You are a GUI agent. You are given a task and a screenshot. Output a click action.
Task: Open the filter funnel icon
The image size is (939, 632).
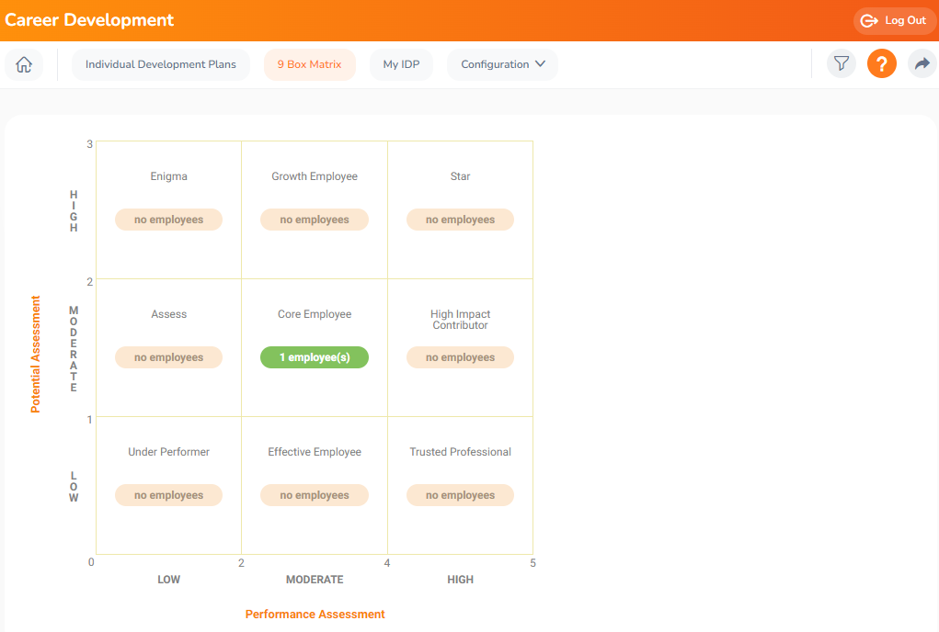tap(842, 64)
